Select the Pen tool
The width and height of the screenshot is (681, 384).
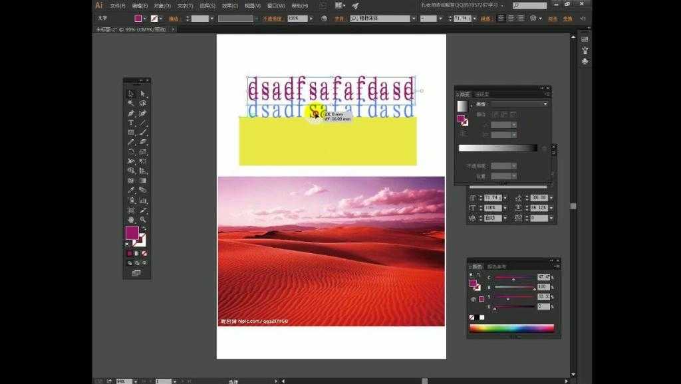[x=131, y=113]
